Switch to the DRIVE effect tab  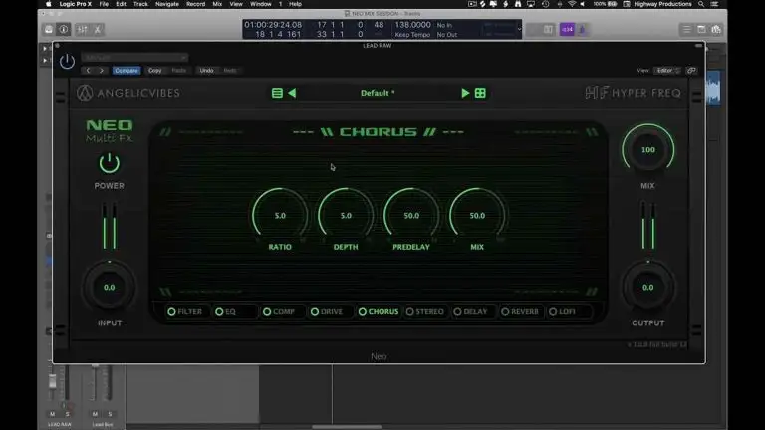pyautogui.click(x=332, y=311)
